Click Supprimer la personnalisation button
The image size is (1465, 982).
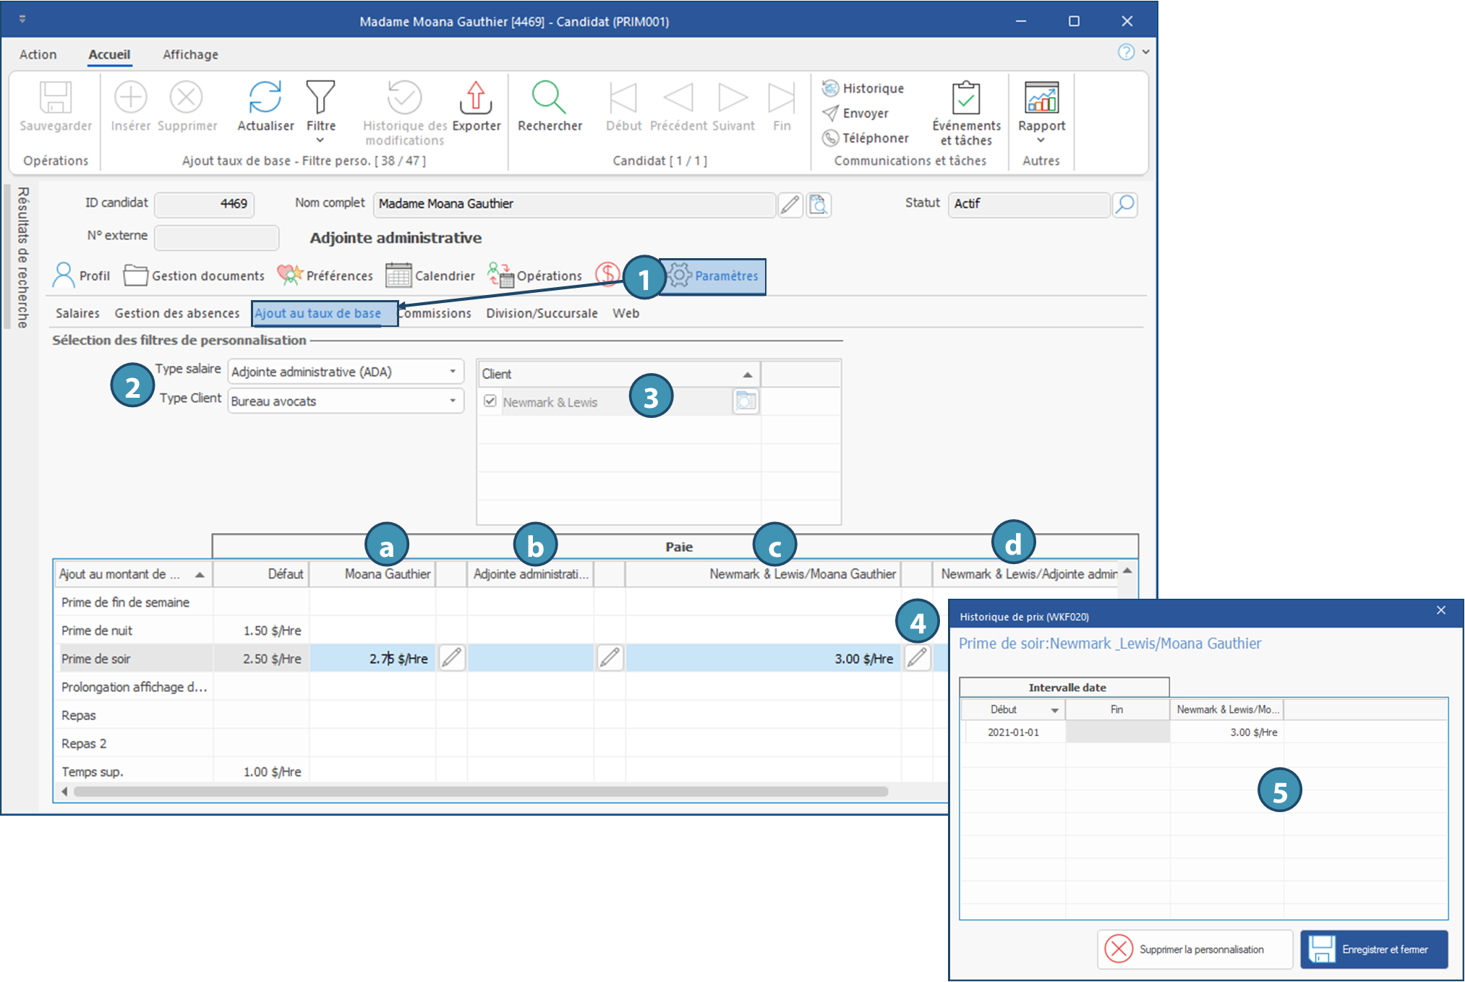tap(1194, 949)
